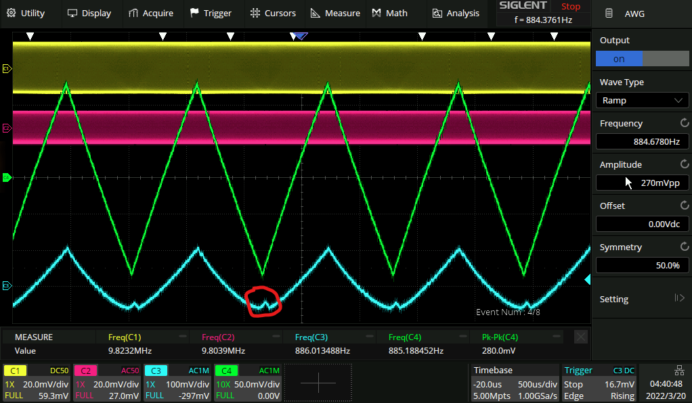Open the Cursors menu

coord(273,13)
